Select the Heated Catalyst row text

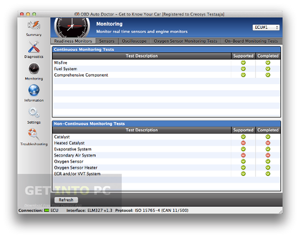coord(69,143)
